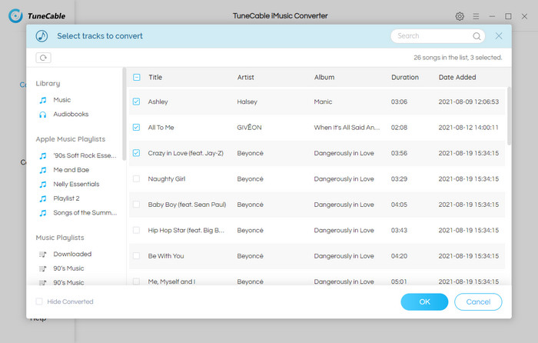Click the first 90's Music playlist icon

point(43,268)
